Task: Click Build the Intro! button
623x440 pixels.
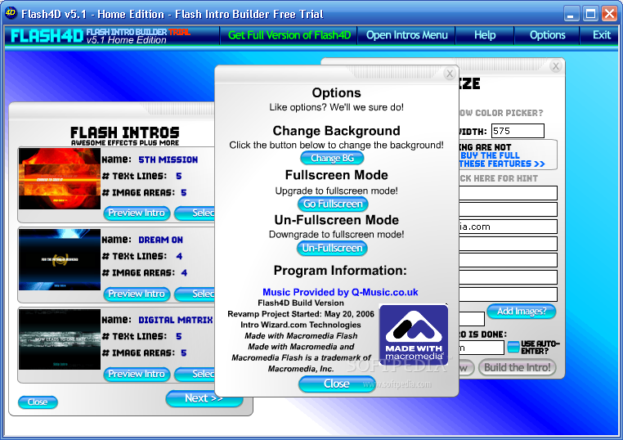Action: click(517, 368)
